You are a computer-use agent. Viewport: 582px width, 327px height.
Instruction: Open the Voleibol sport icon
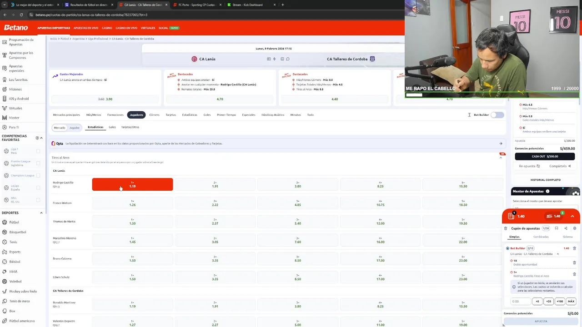pos(5,281)
